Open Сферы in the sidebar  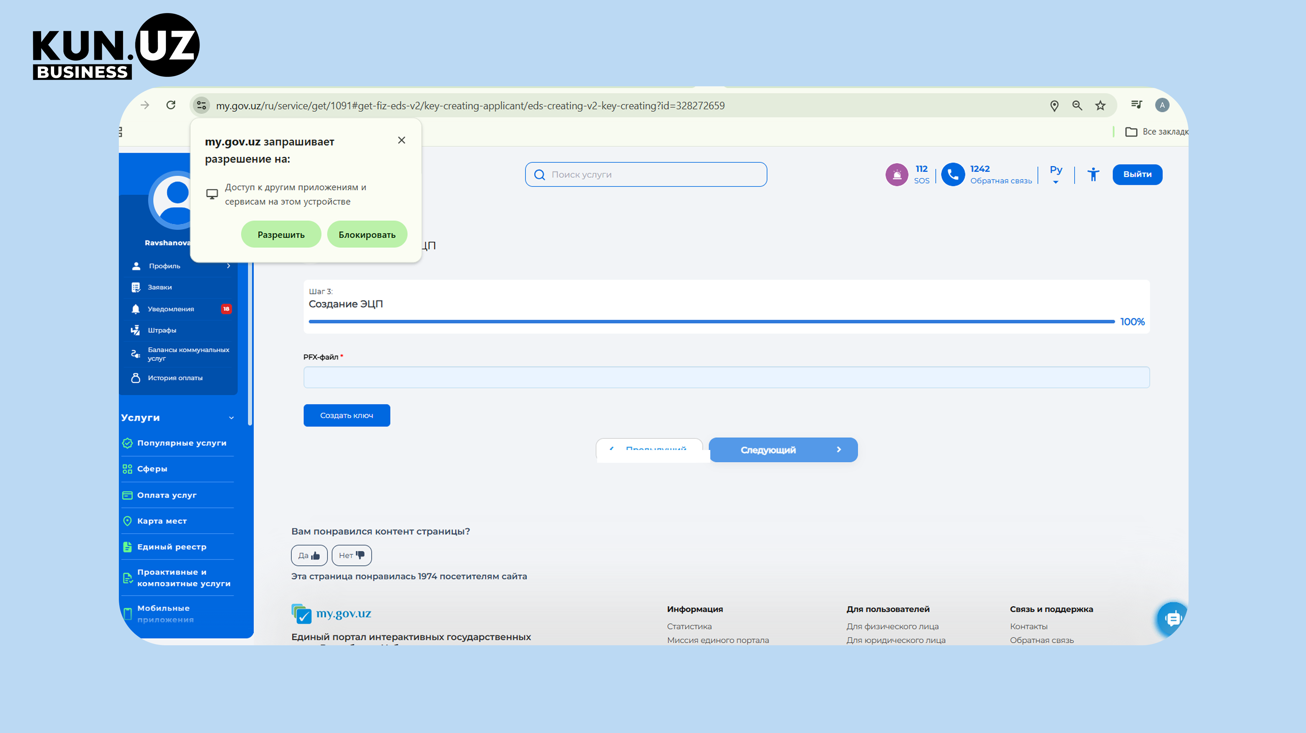tap(152, 469)
